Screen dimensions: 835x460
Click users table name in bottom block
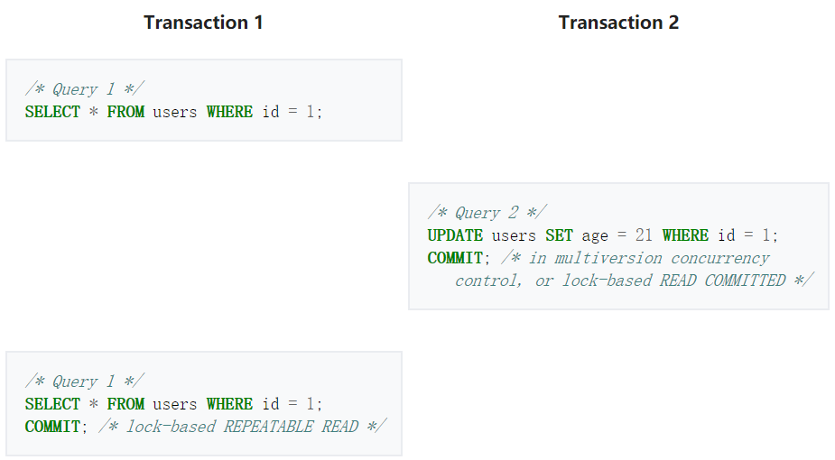point(174,404)
